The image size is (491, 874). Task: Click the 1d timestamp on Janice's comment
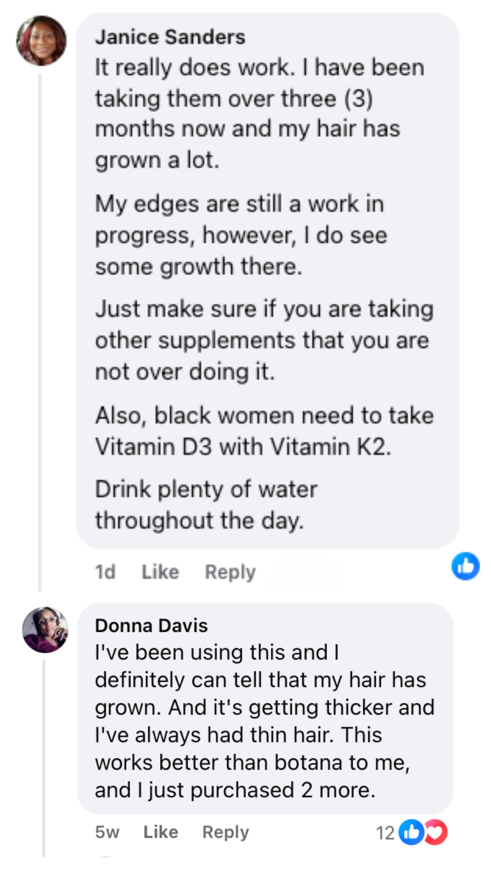coord(105,572)
